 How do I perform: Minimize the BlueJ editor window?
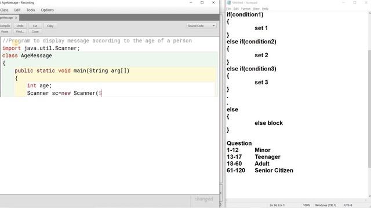click(x=191, y=2)
